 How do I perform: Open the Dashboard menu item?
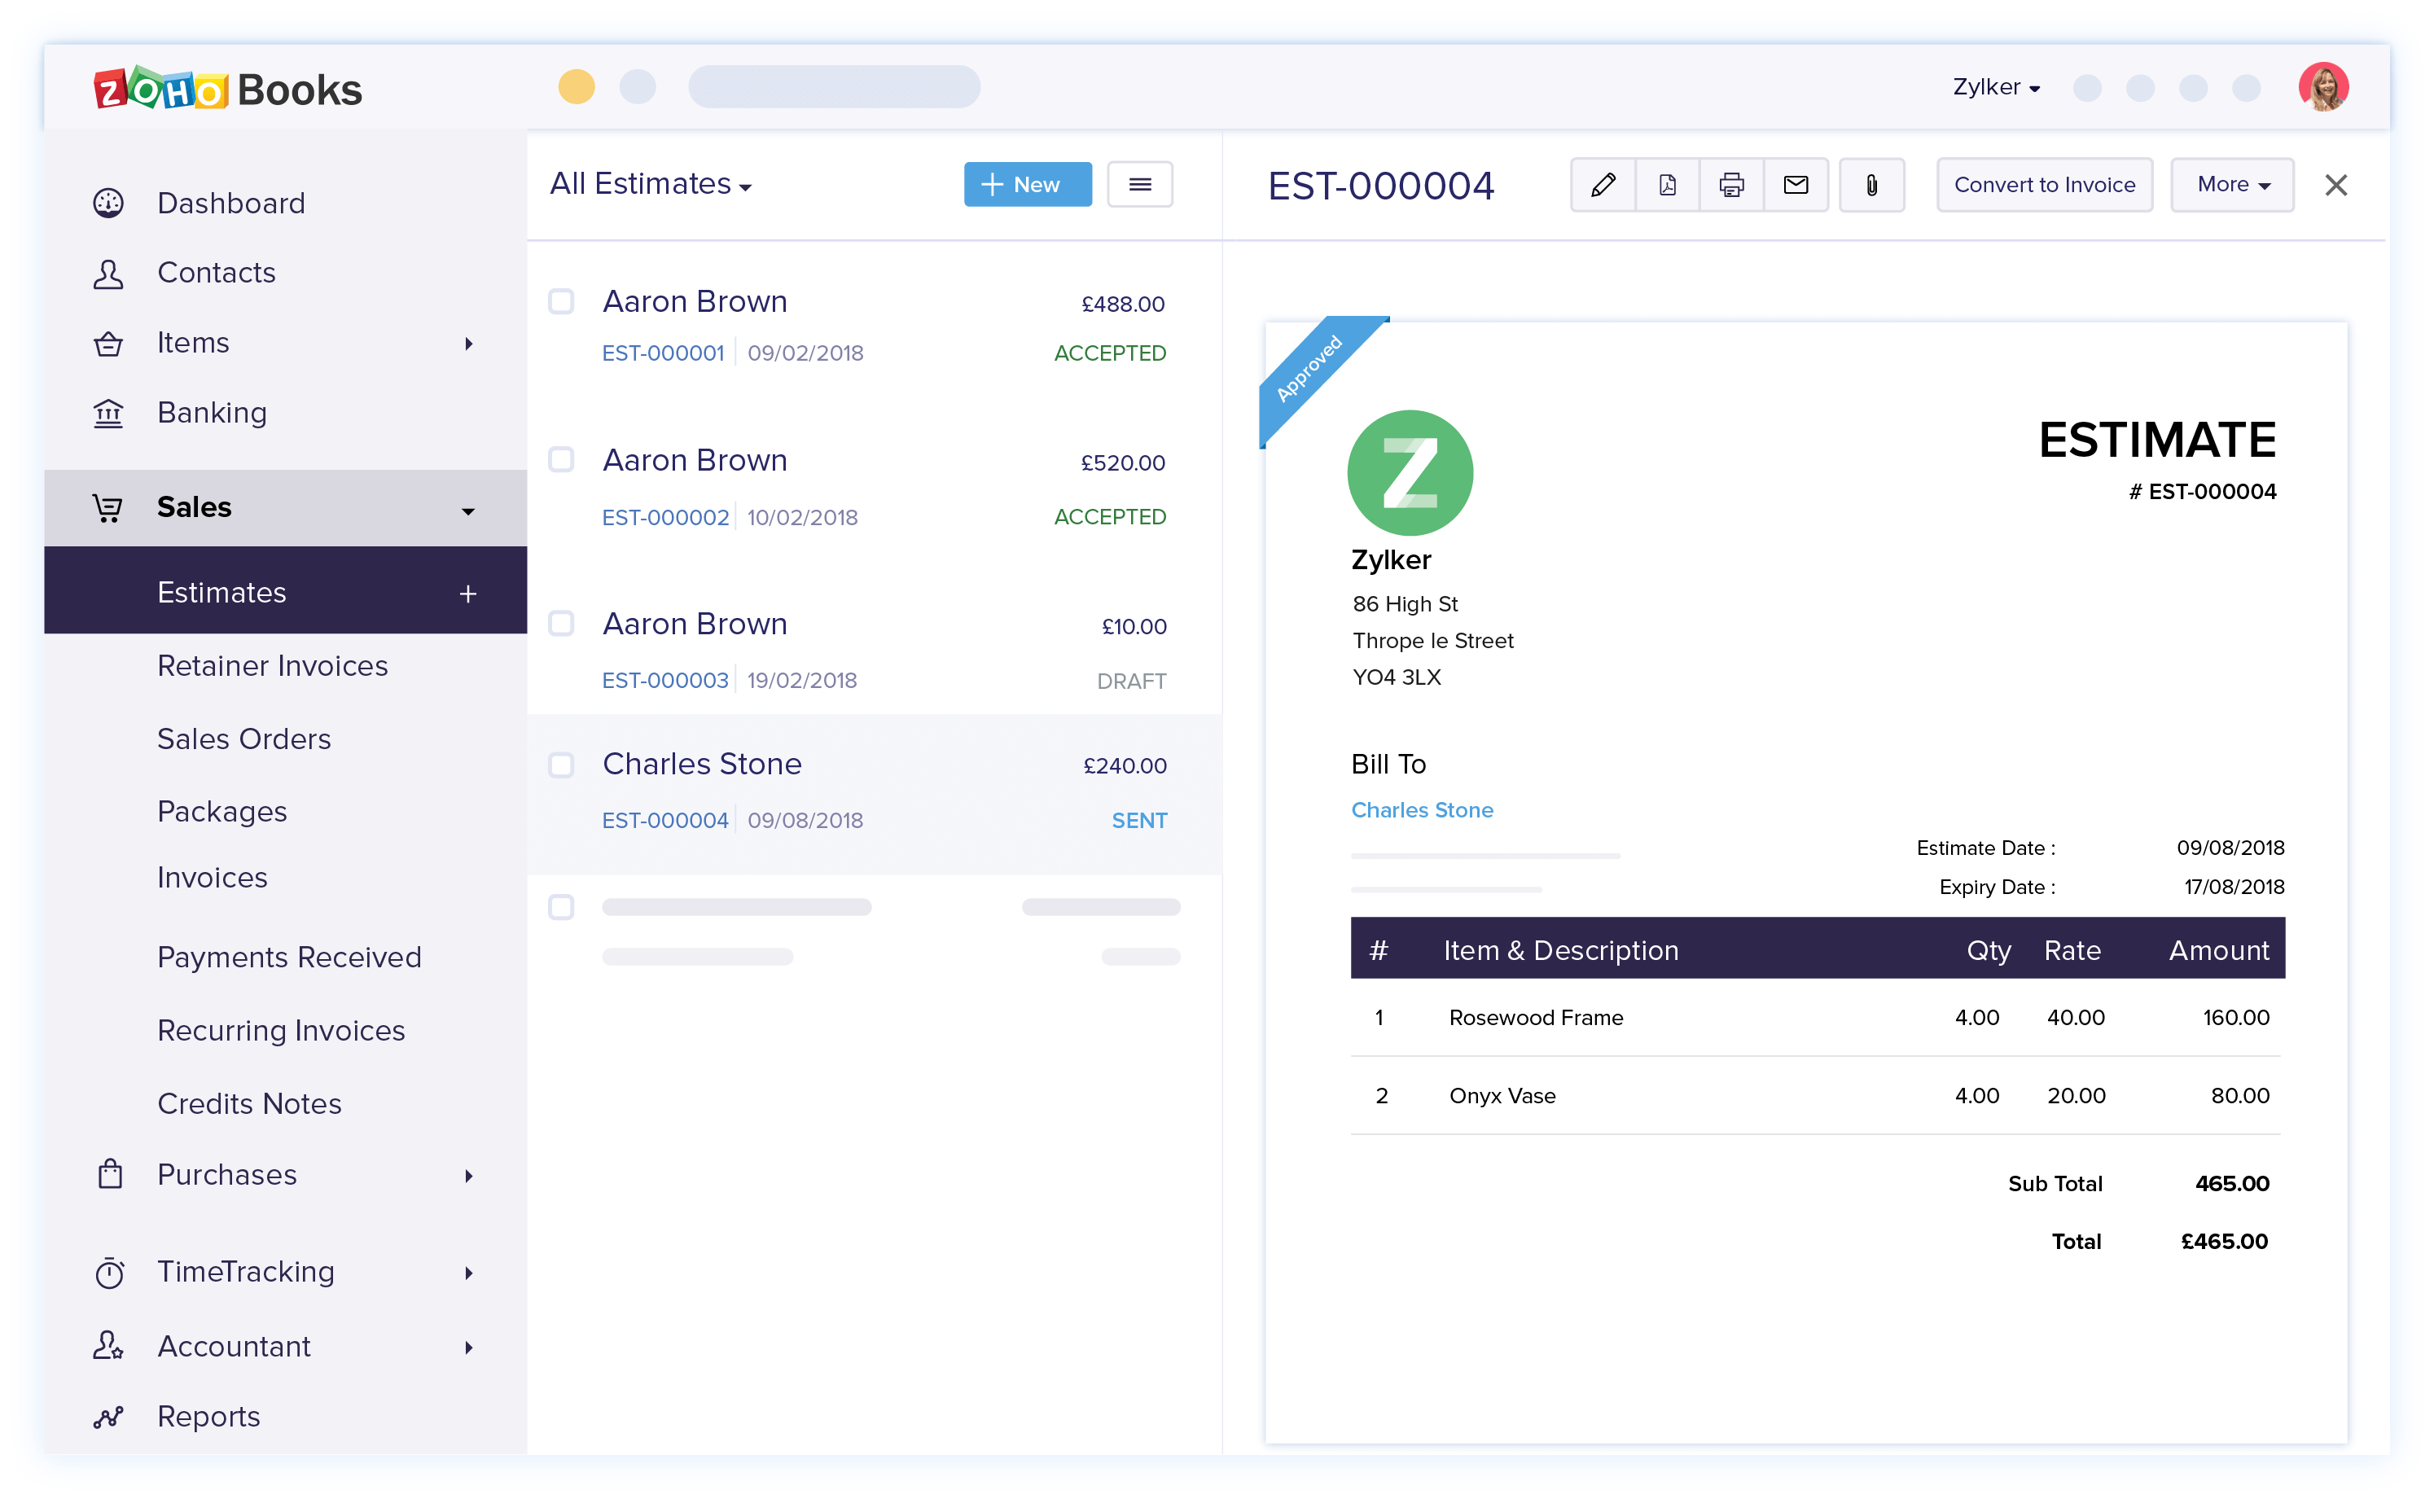(x=230, y=204)
